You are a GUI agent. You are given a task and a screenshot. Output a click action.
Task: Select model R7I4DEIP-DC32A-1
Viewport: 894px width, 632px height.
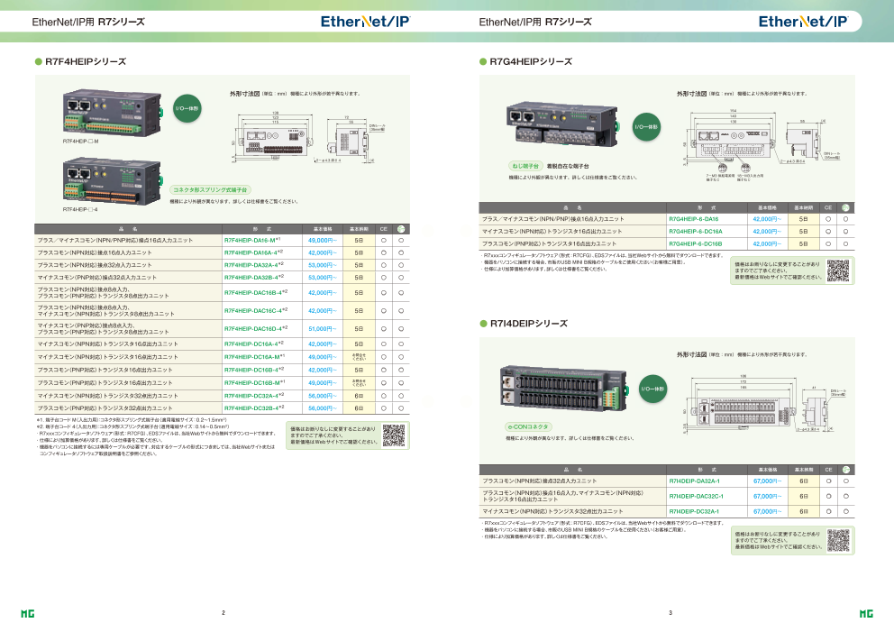coord(694,511)
